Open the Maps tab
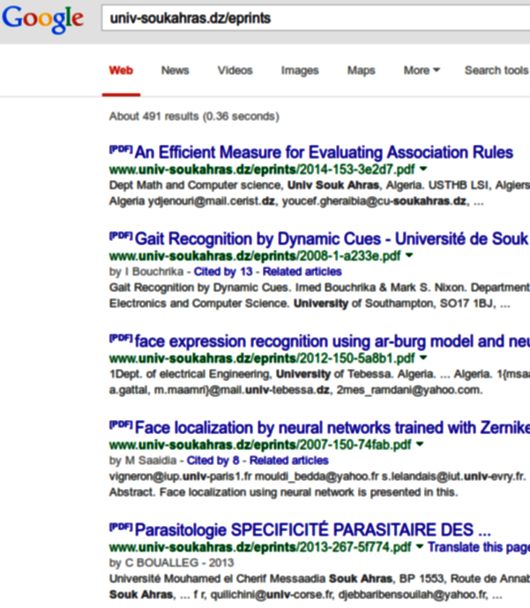 point(361,71)
